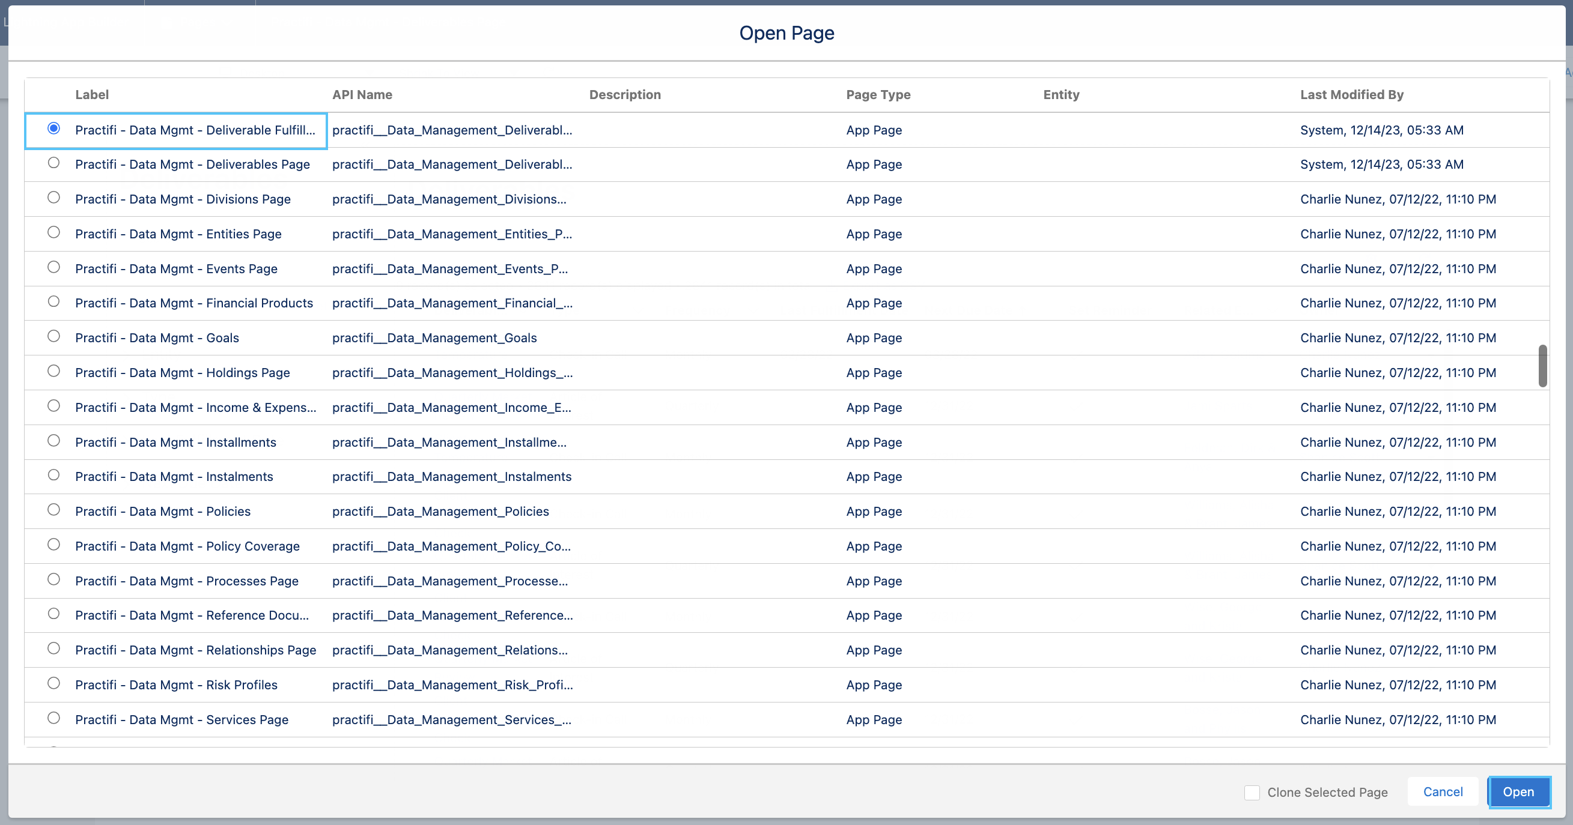Select the Policies radio button
This screenshot has width=1573, height=825.
click(x=53, y=510)
